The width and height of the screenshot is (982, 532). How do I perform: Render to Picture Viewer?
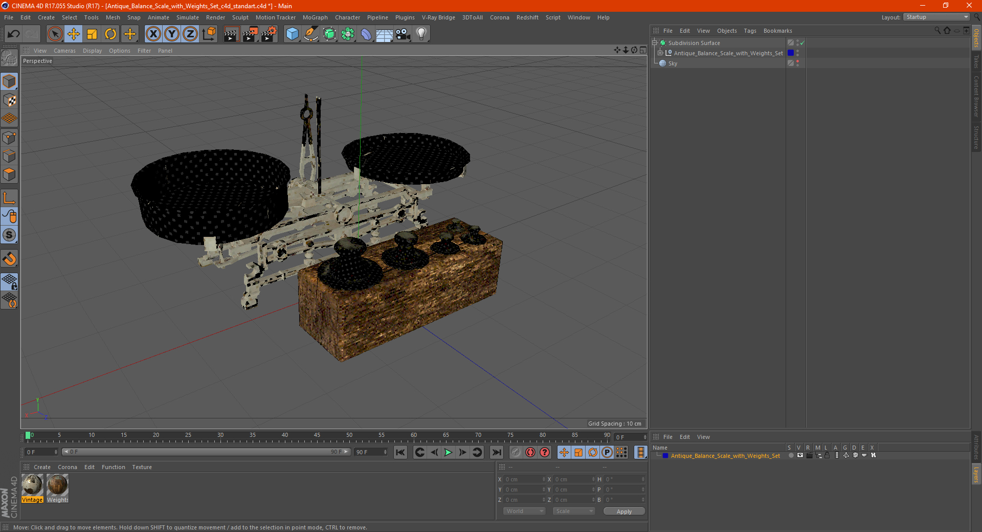click(250, 34)
